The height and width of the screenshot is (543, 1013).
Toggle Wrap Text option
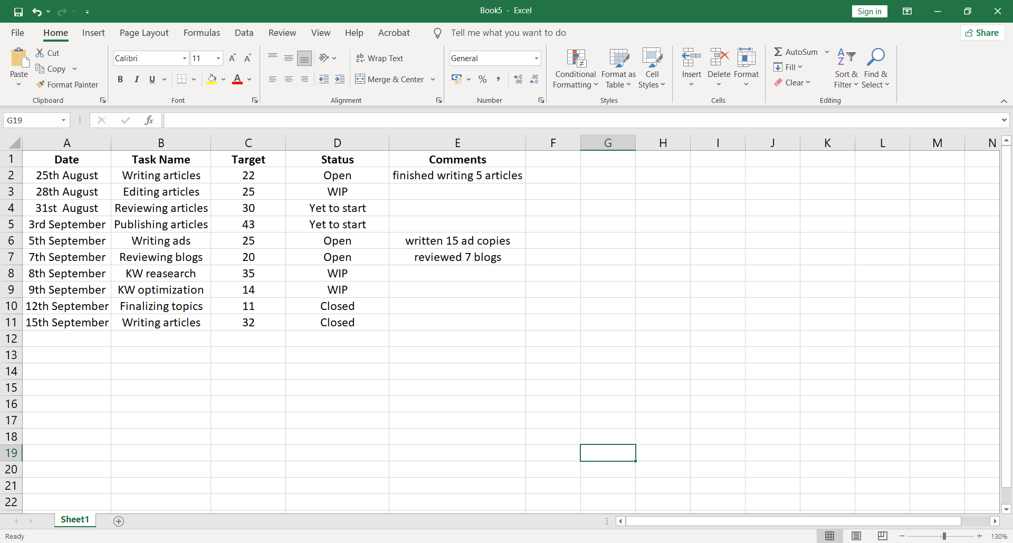click(380, 58)
